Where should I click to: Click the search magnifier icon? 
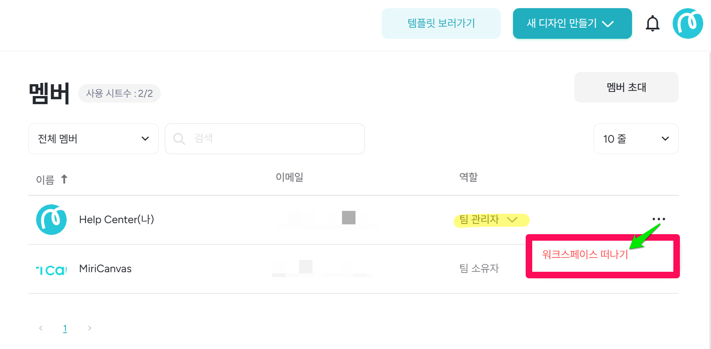point(179,139)
